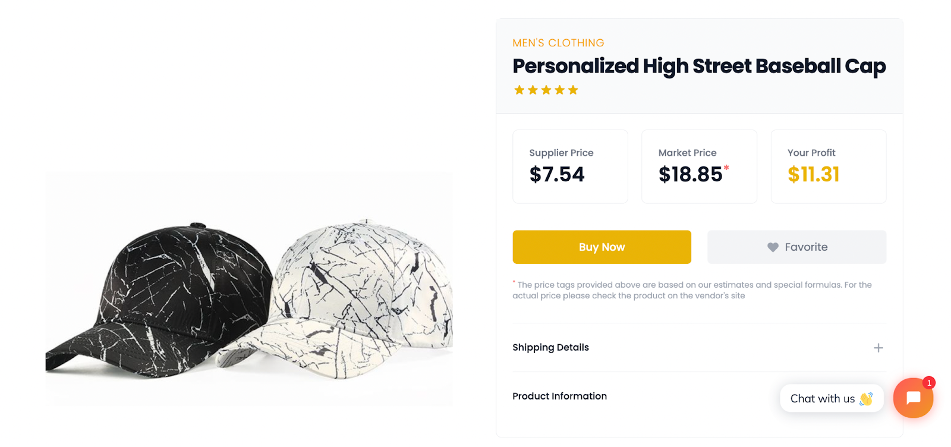Open the Men's Clothing category link
951x447 pixels.
(558, 43)
